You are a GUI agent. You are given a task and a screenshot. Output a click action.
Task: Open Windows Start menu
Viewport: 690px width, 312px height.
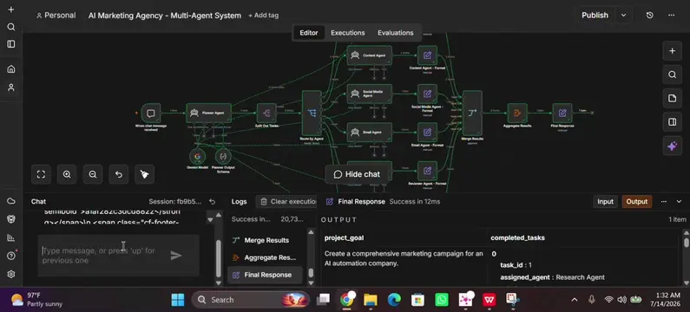click(x=178, y=300)
